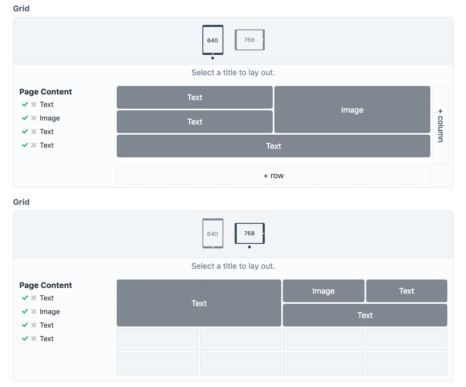The width and height of the screenshot is (466, 387).
Task: Click first 'Text' label in upper Page Content list
Action: (47, 104)
